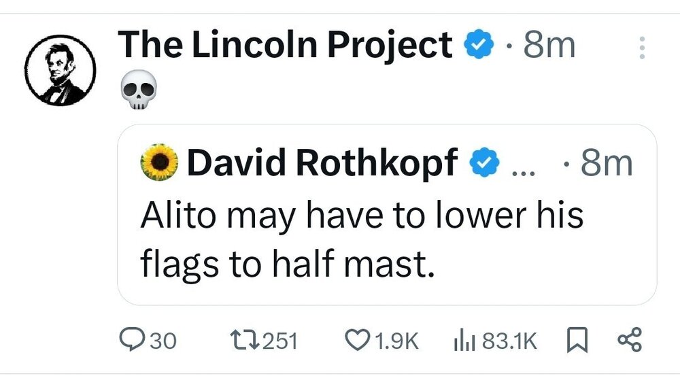Click the 251 reposts count
Screen dimensions: 680x376
pos(280,340)
